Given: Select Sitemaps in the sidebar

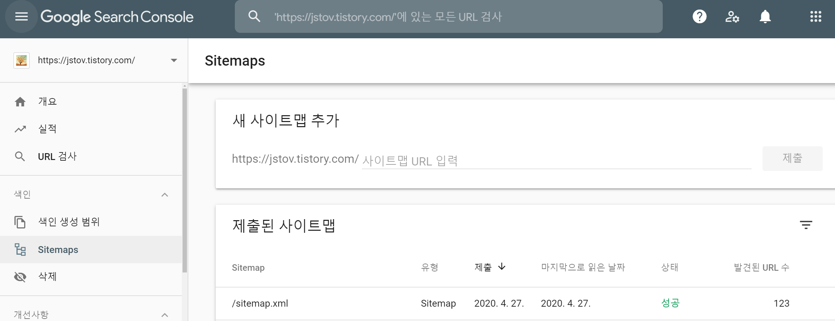Looking at the screenshot, I should click(x=91, y=250).
